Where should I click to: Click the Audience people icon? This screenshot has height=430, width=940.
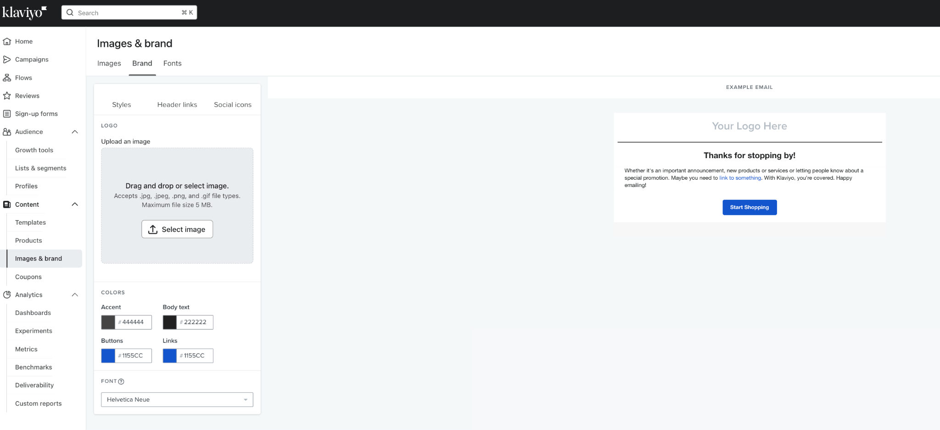pos(7,132)
